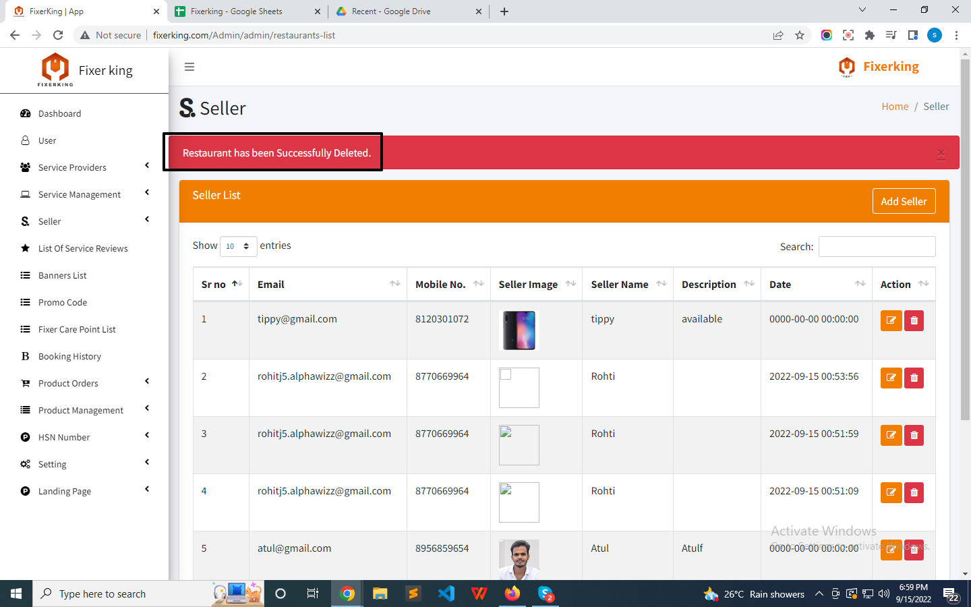971x607 pixels.
Task: Focus the Search input field
Action: [877, 246]
